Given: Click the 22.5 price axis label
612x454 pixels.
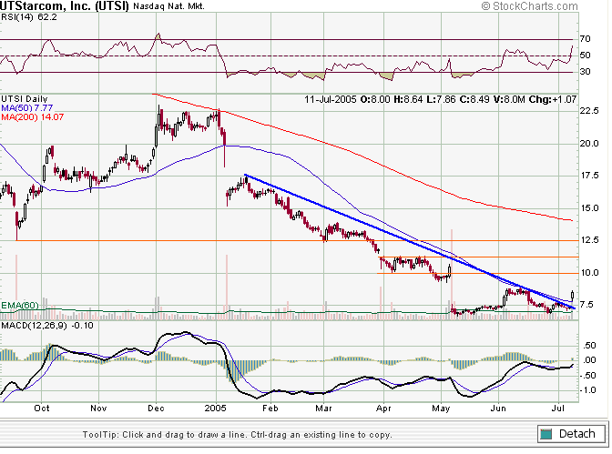Looking at the screenshot, I should point(589,111).
